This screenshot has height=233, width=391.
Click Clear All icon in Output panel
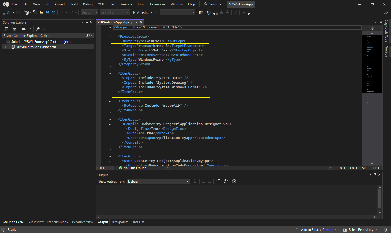(x=218, y=181)
